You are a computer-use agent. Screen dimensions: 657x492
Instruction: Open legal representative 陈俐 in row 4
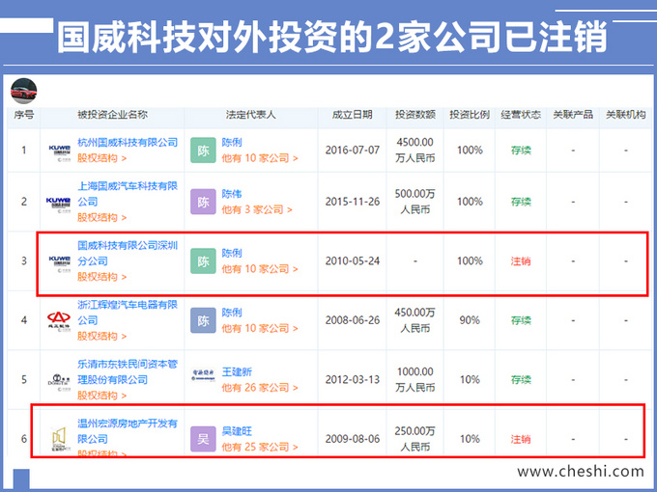pos(232,313)
